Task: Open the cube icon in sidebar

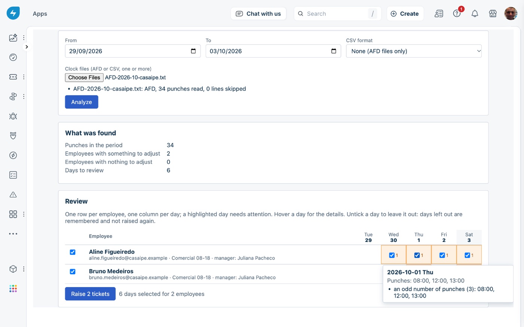Action: coord(13,269)
